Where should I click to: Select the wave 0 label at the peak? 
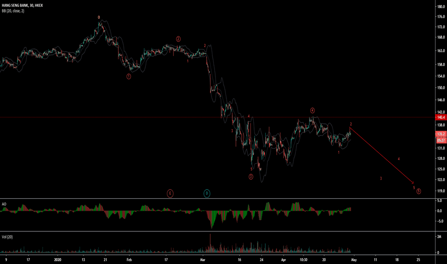[99, 17]
